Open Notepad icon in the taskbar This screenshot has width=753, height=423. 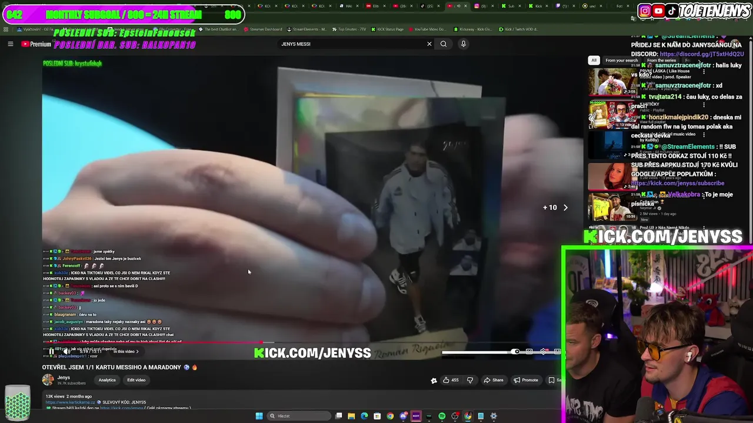coord(481,416)
